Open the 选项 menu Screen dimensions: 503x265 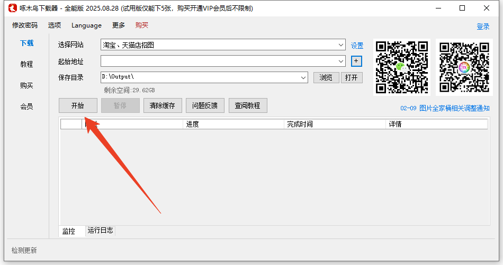tap(55, 25)
